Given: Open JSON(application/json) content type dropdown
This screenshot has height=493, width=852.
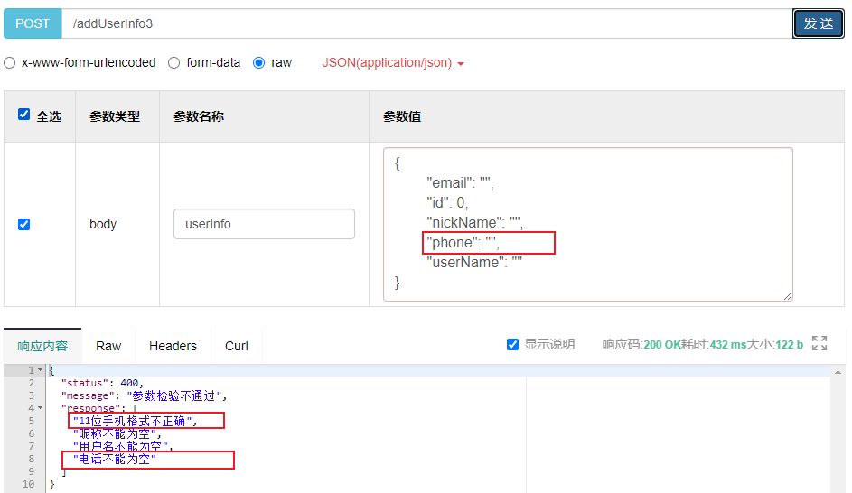Looking at the screenshot, I should tap(393, 63).
